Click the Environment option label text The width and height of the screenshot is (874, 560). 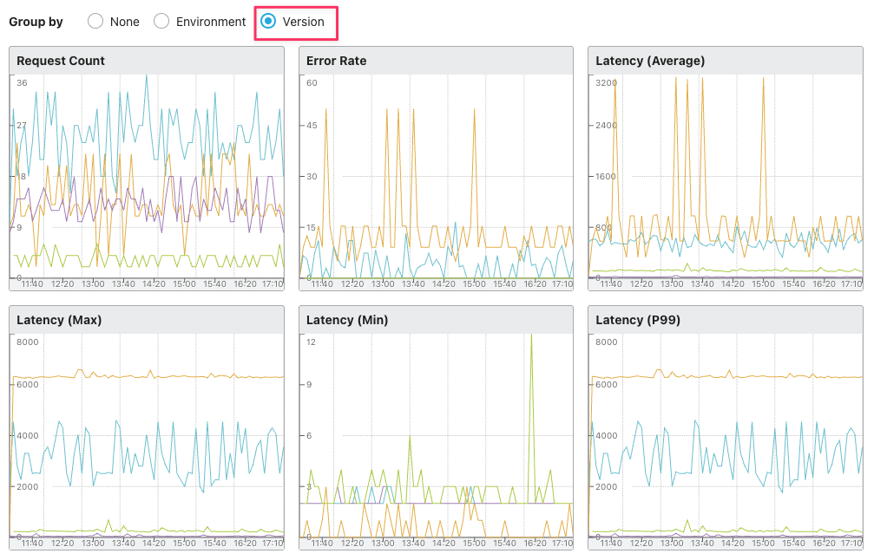pyautogui.click(x=211, y=22)
